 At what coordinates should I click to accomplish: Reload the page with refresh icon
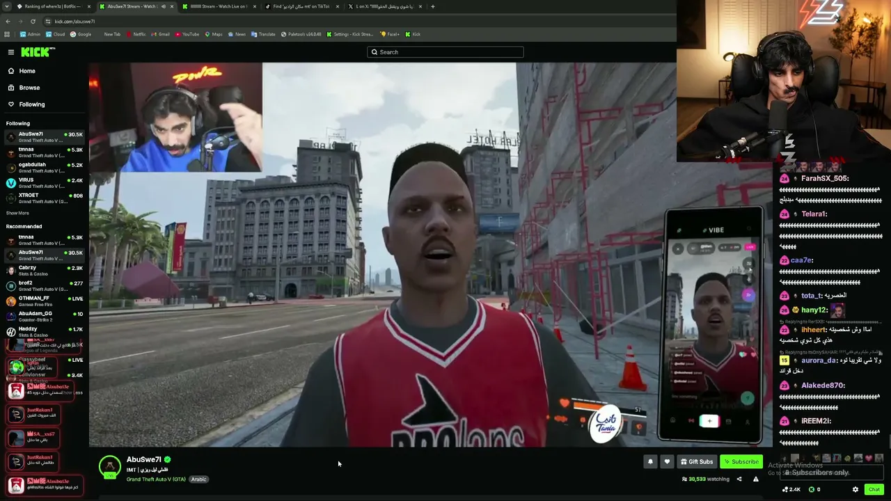(33, 22)
